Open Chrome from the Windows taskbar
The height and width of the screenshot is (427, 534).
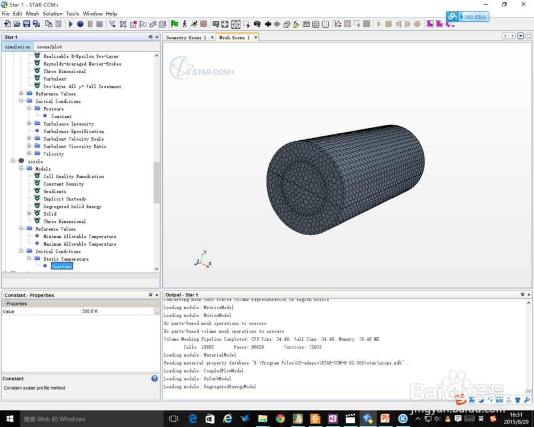[x=280, y=418]
